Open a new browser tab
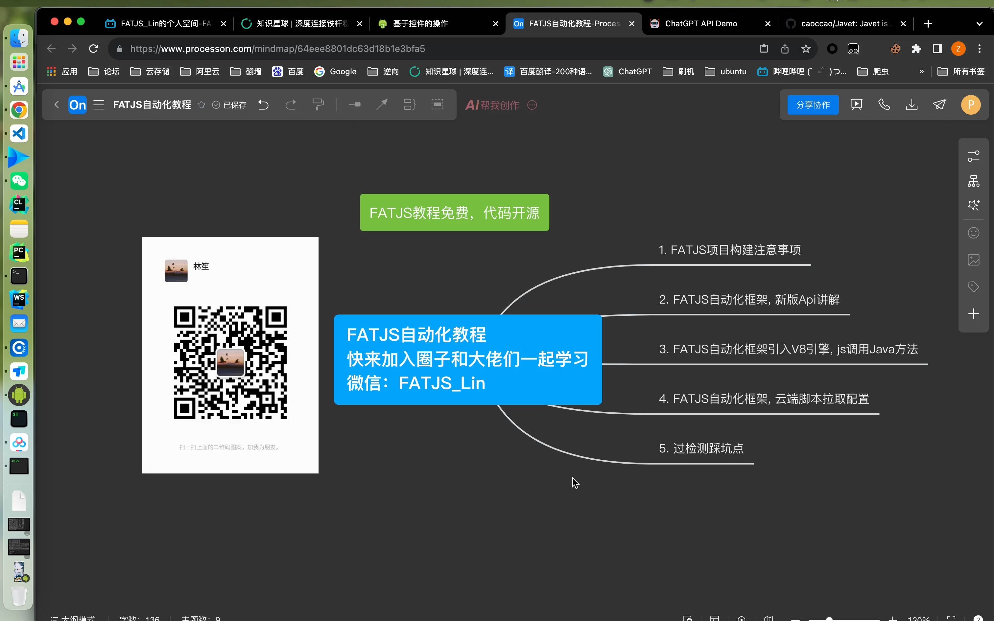The height and width of the screenshot is (621, 994). (x=928, y=24)
